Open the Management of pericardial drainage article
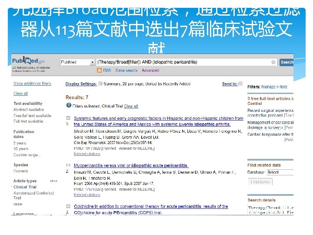Screen dimensions: 313x235 pyautogui.click(x=270, y=125)
